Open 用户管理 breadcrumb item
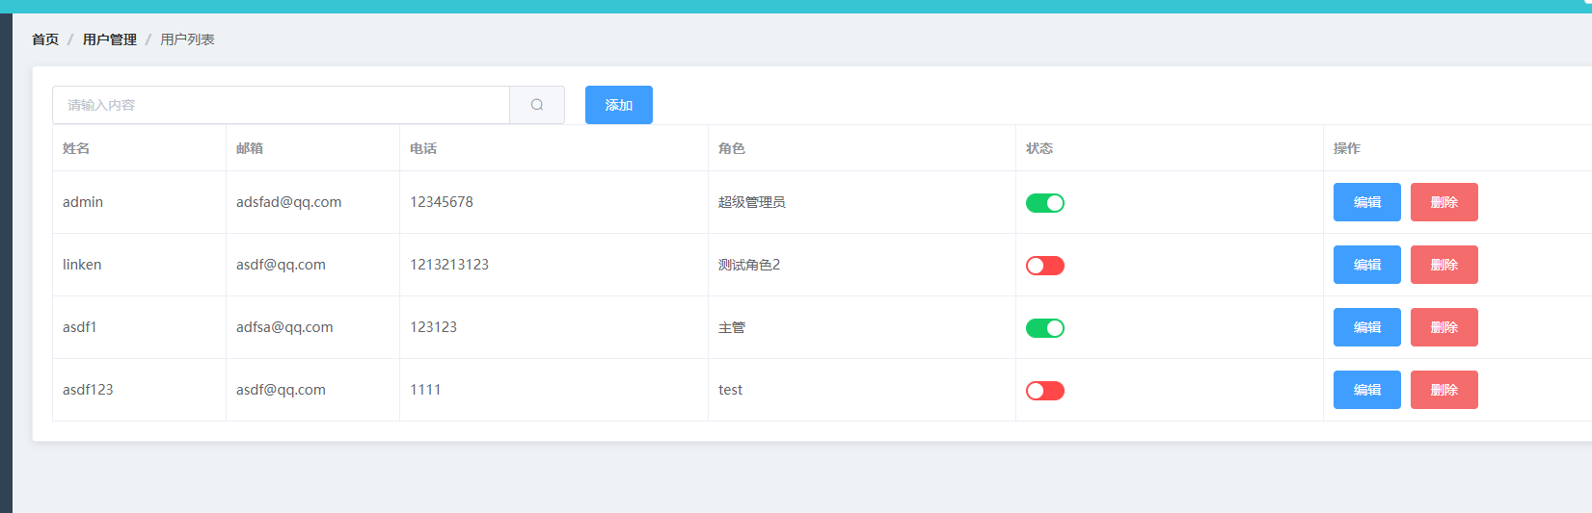This screenshot has width=1592, height=513. (x=110, y=39)
